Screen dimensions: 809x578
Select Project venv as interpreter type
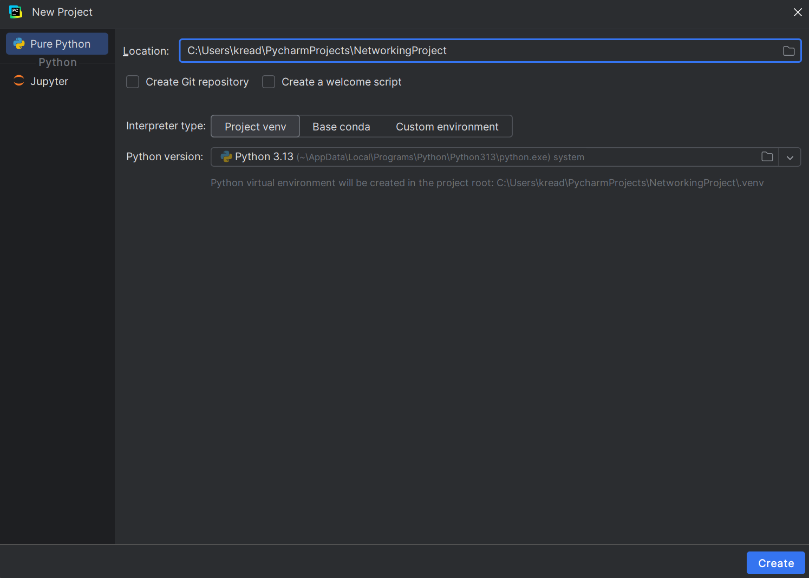tap(255, 126)
